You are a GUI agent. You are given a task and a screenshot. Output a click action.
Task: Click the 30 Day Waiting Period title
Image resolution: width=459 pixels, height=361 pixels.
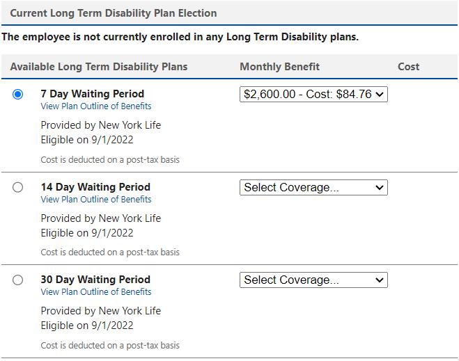tap(95, 280)
